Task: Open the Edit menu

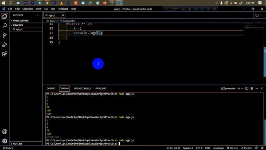Action: (x=17, y=9)
